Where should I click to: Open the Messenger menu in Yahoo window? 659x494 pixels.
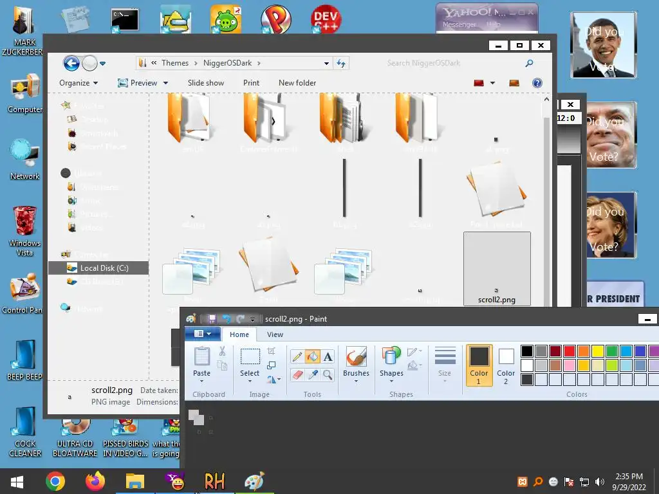(459, 24)
